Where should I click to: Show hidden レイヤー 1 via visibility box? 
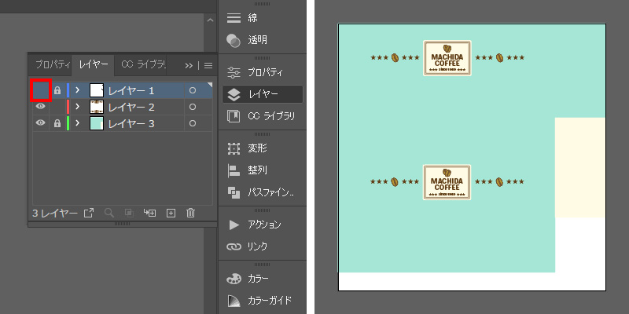click(40, 90)
